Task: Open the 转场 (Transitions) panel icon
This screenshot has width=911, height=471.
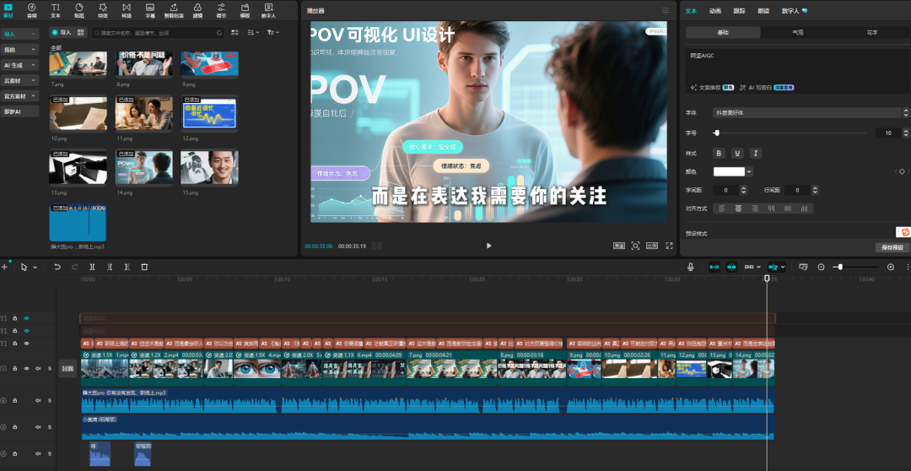Action: [126, 10]
